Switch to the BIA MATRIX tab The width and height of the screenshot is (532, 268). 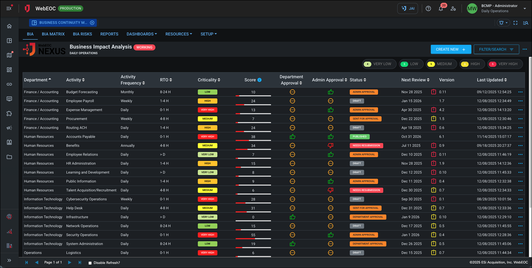pos(53,34)
